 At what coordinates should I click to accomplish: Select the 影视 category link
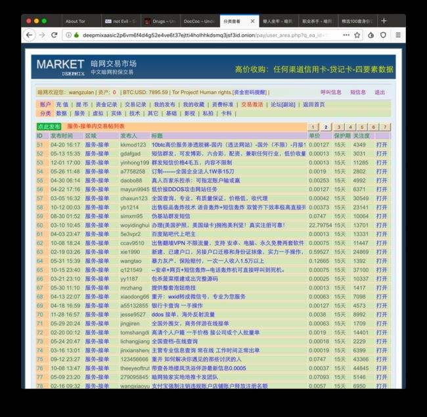190,113
